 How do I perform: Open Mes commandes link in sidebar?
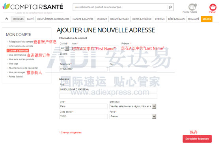click(17, 55)
